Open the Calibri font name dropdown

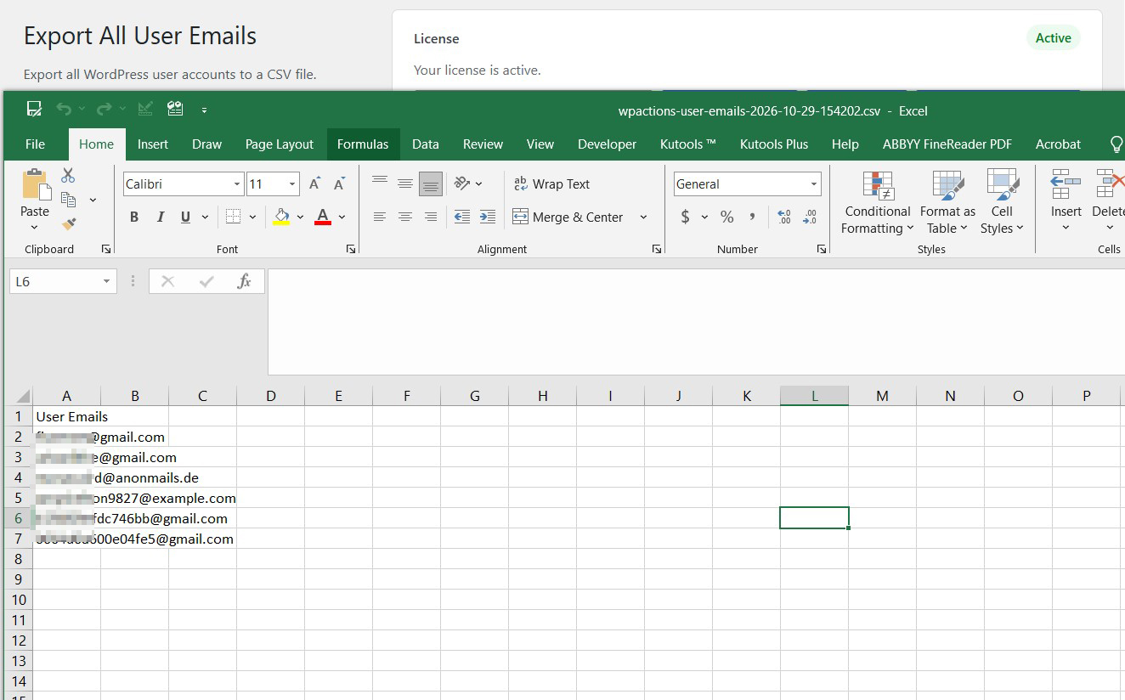pos(237,184)
